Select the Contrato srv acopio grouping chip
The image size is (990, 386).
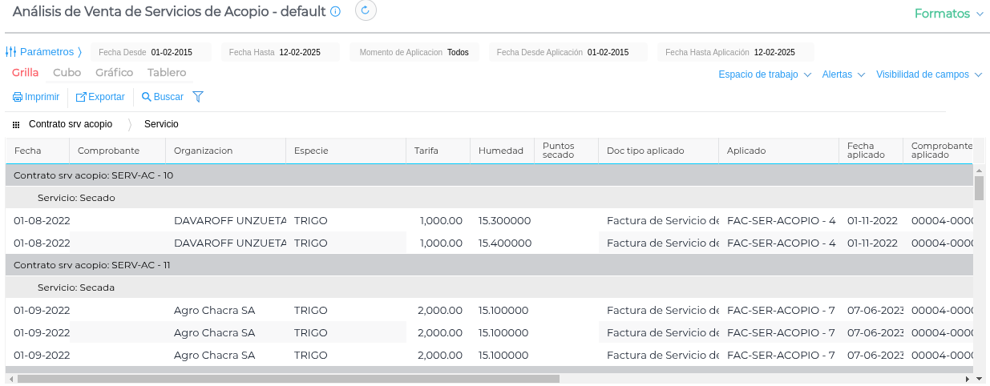pyautogui.click(x=71, y=125)
